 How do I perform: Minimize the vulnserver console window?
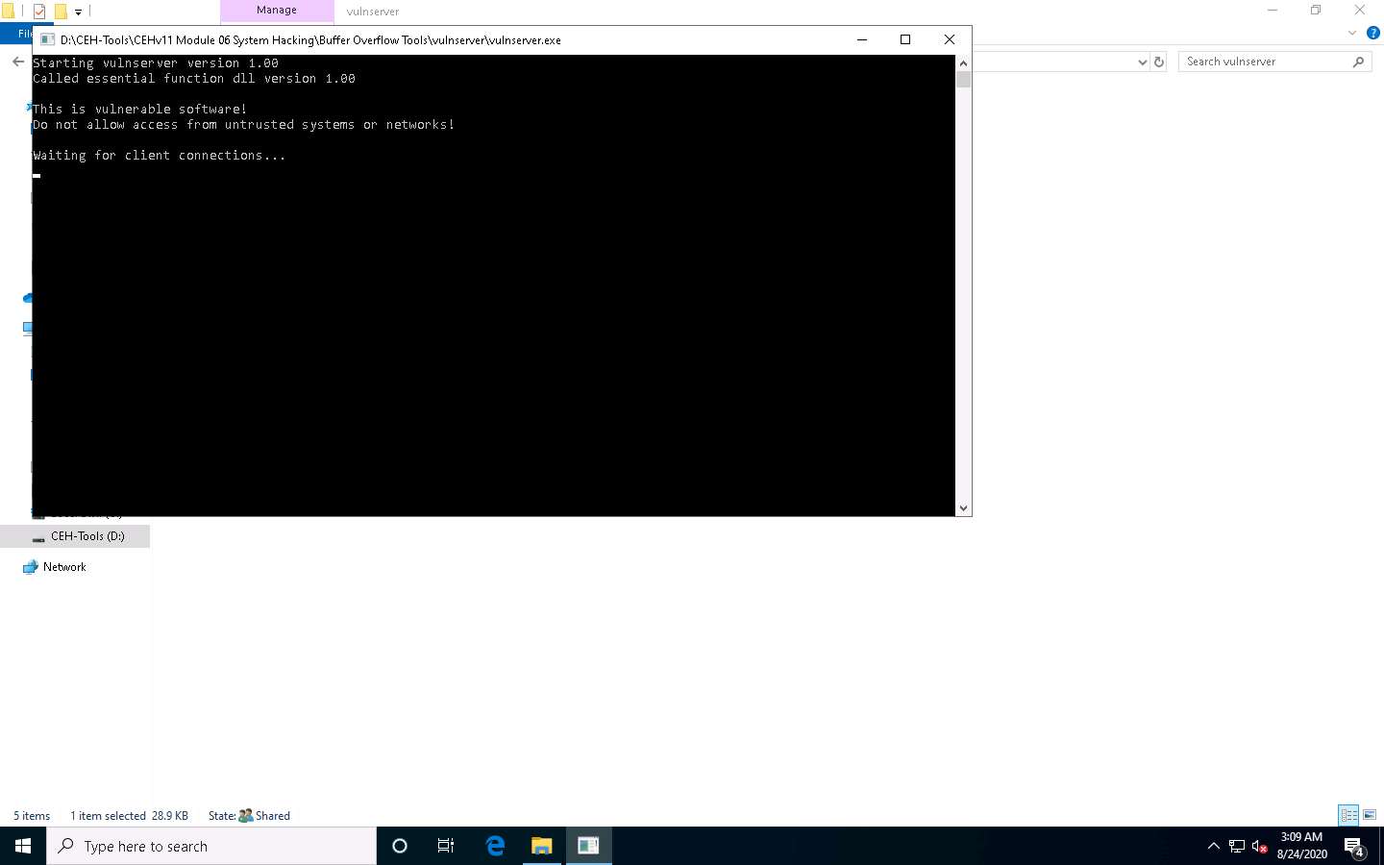pyautogui.click(x=862, y=39)
